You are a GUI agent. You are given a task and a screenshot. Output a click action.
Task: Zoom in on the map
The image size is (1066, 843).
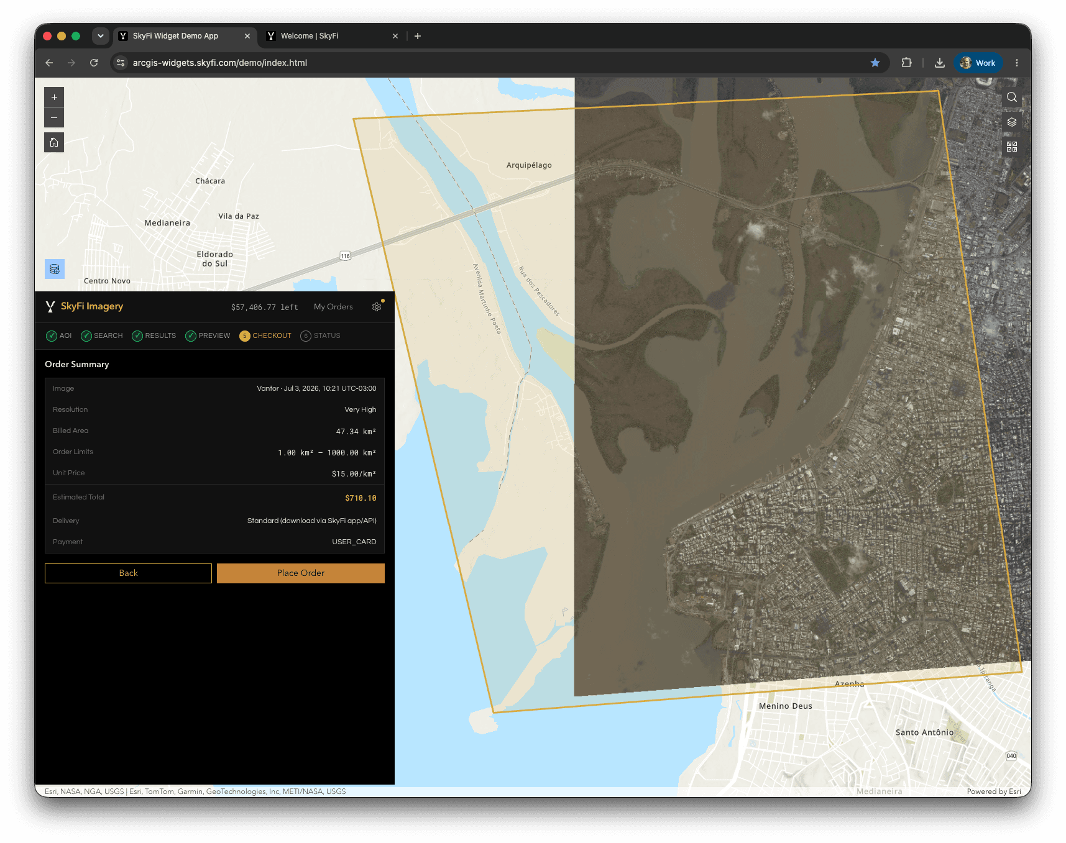[x=54, y=98]
